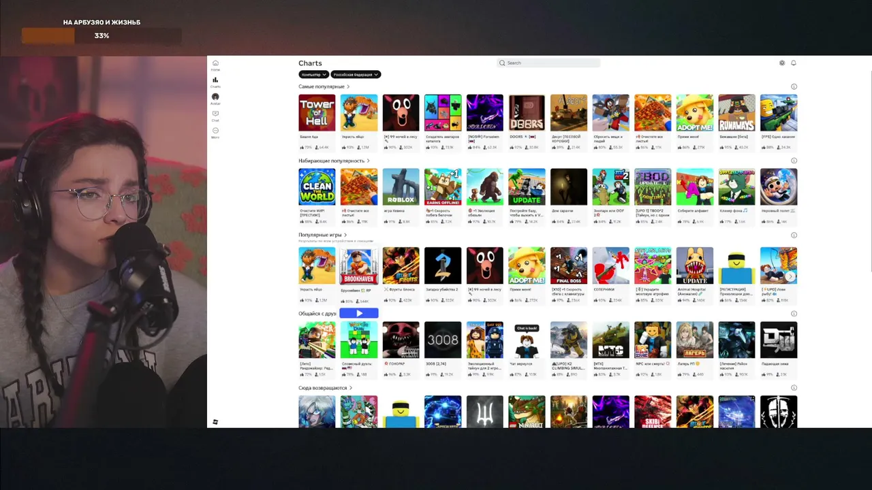This screenshot has height=490, width=872.
Task: Click the Нервный полет game title
Action: click(x=778, y=211)
